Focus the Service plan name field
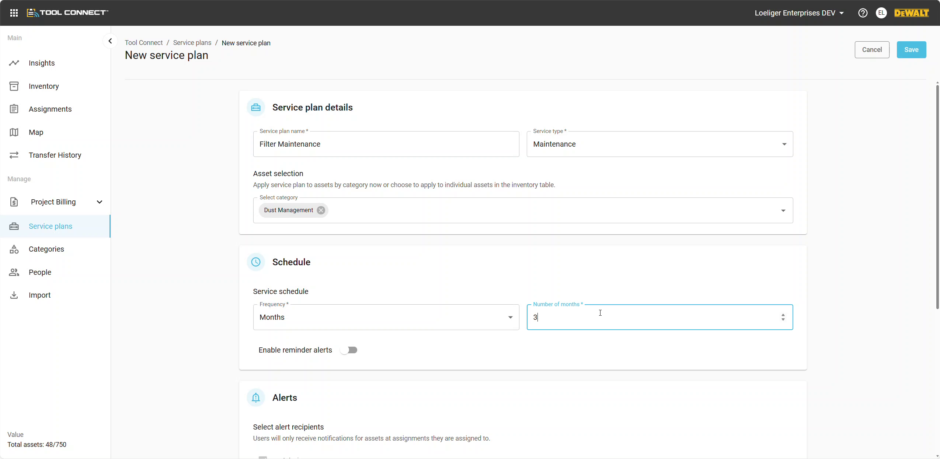The image size is (940, 459). click(x=386, y=144)
